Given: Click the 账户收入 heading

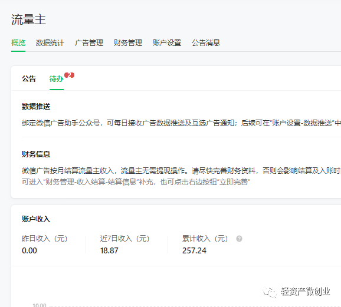Looking at the screenshot, I should click(36, 219).
